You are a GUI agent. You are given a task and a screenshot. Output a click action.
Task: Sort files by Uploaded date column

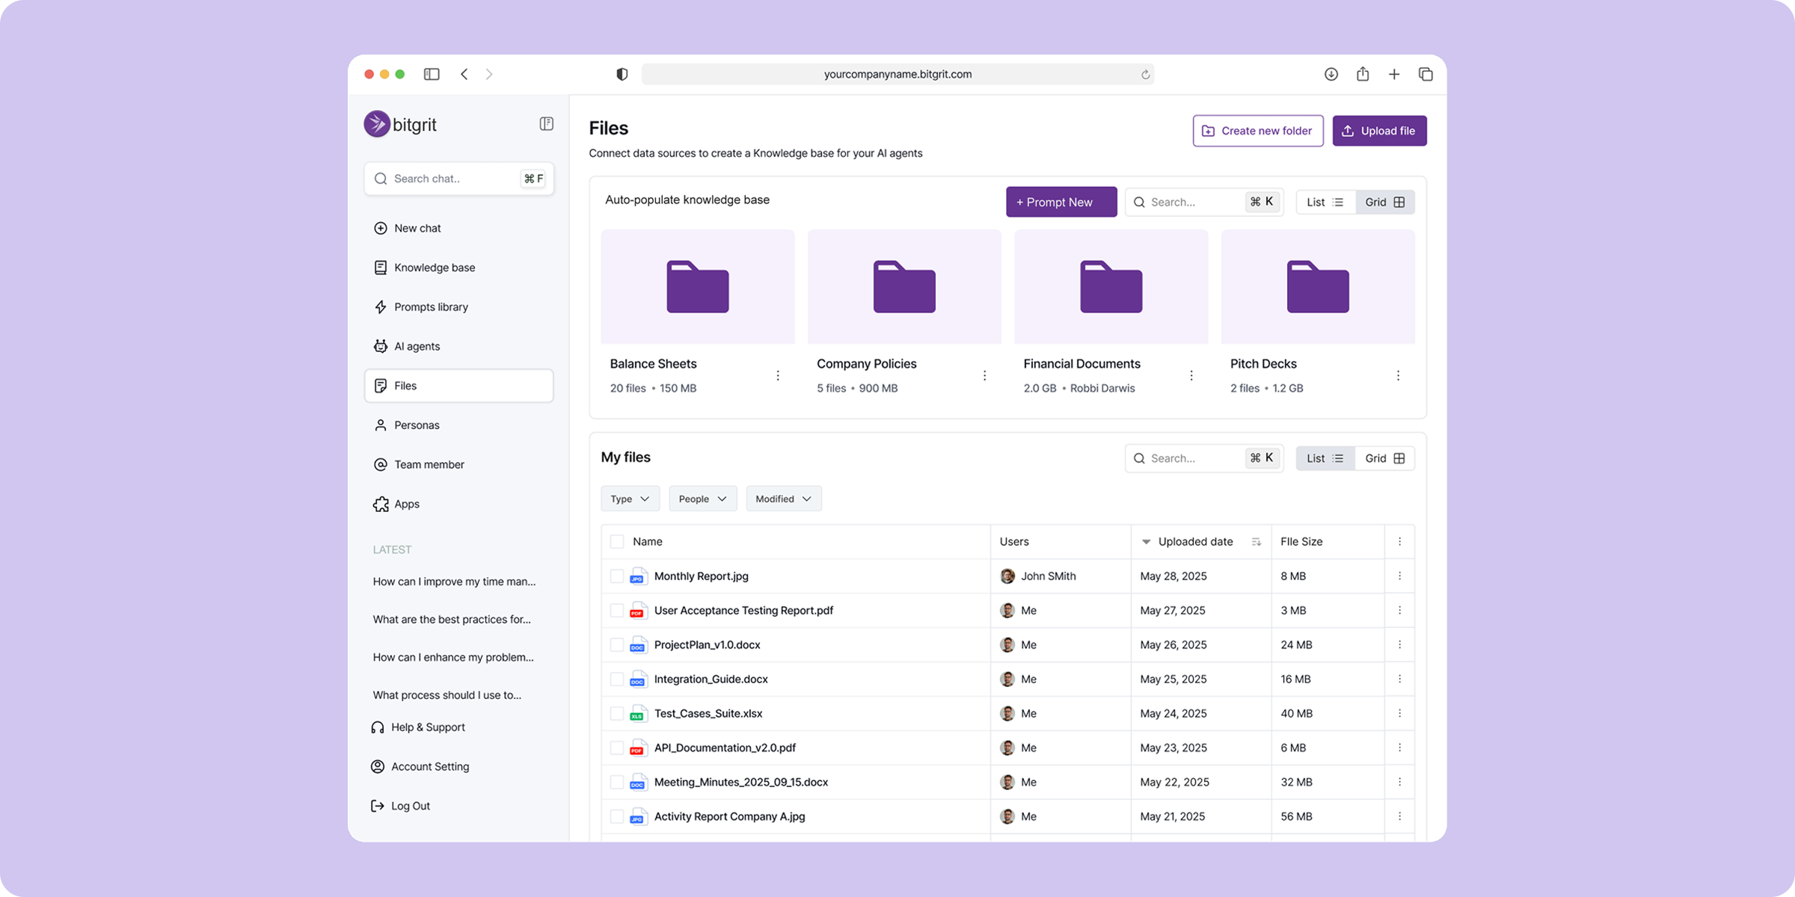[x=1194, y=541]
